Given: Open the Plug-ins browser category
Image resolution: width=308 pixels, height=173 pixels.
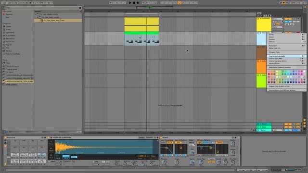Looking at the screenshot, I should (x=9, y=45).
